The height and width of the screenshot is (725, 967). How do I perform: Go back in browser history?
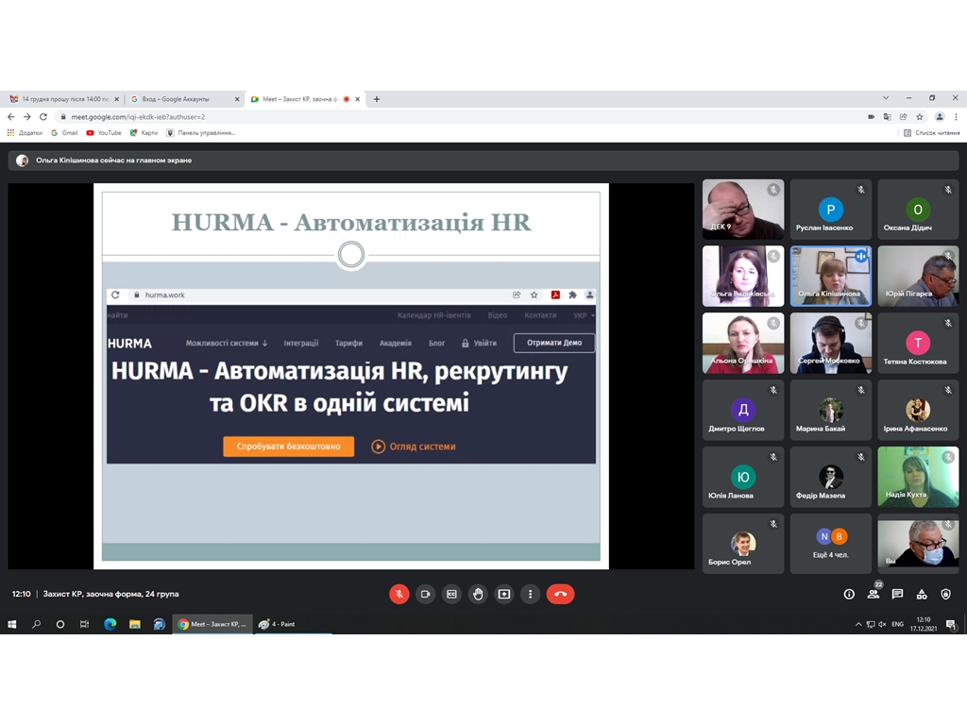[x=11, y=116]
